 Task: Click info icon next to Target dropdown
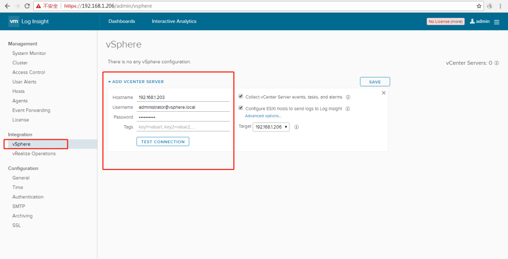click(296, 127)
